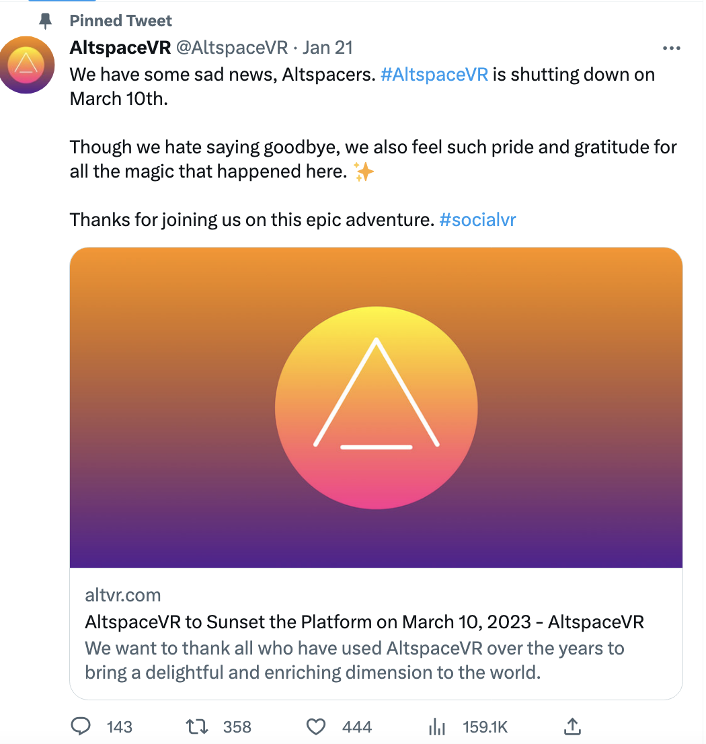Click the 358 retweets count
706x744 pixels.
[237, 727]
